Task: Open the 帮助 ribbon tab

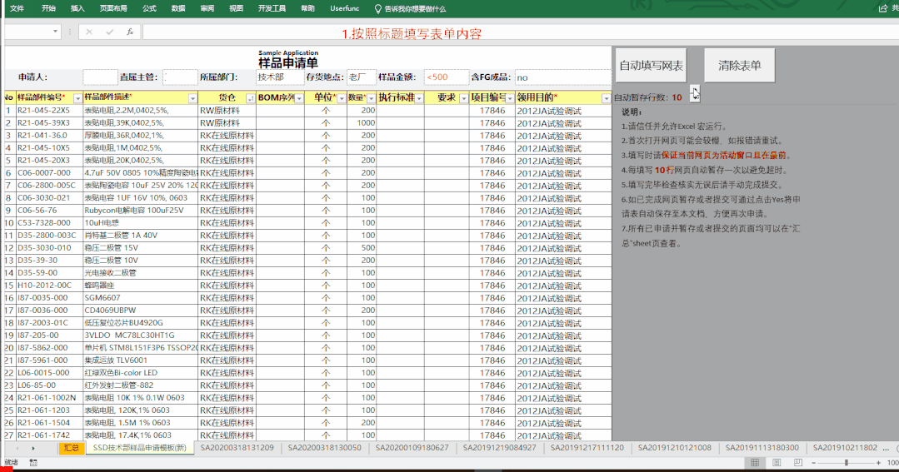Action: point(308,8)
